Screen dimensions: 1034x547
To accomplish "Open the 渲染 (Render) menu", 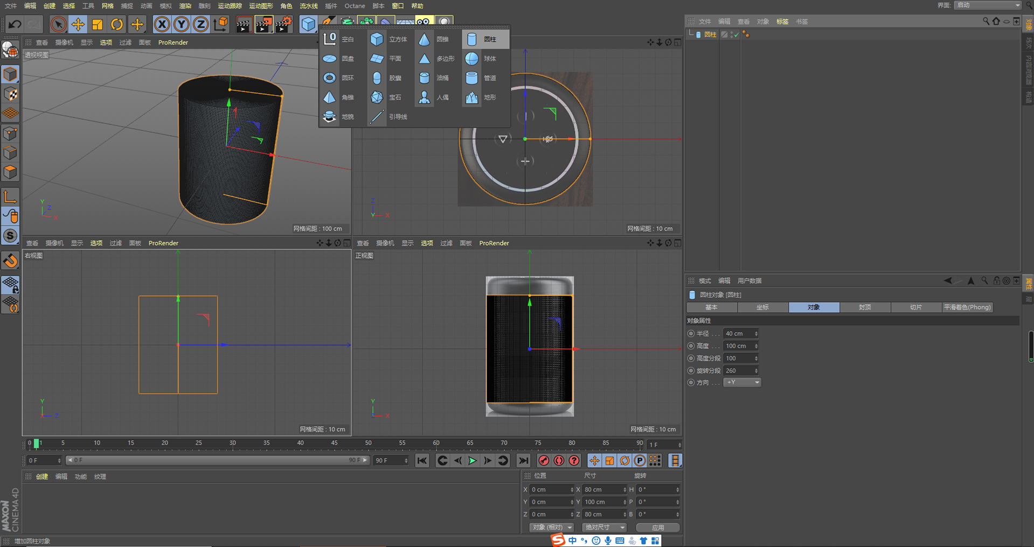I will pos(185,6).
